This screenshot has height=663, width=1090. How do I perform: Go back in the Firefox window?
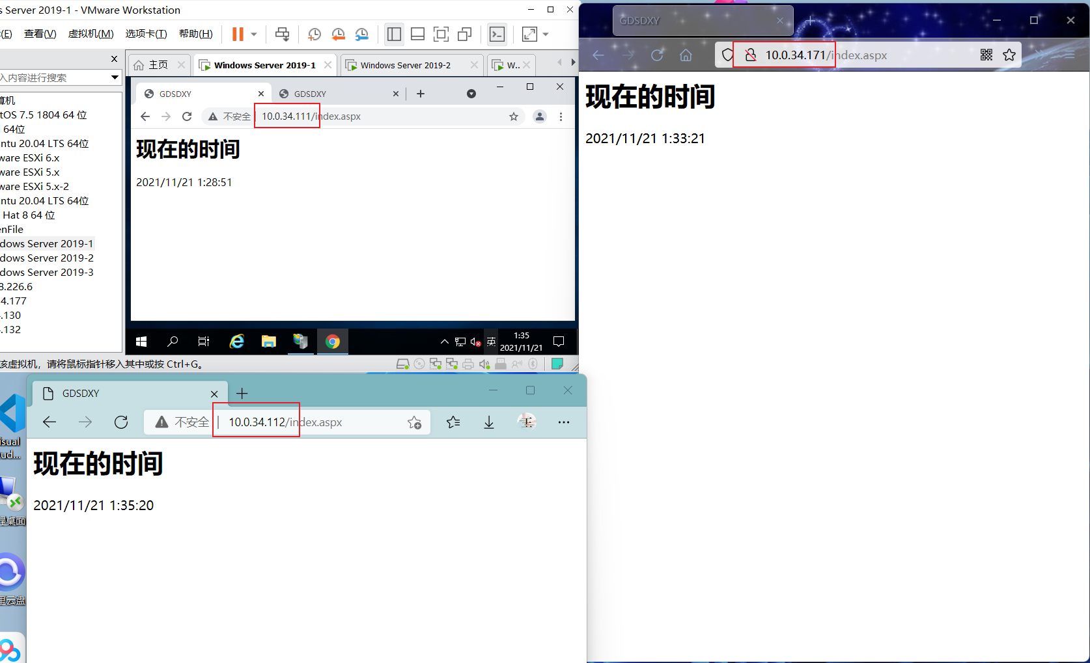tap(598, 55)
